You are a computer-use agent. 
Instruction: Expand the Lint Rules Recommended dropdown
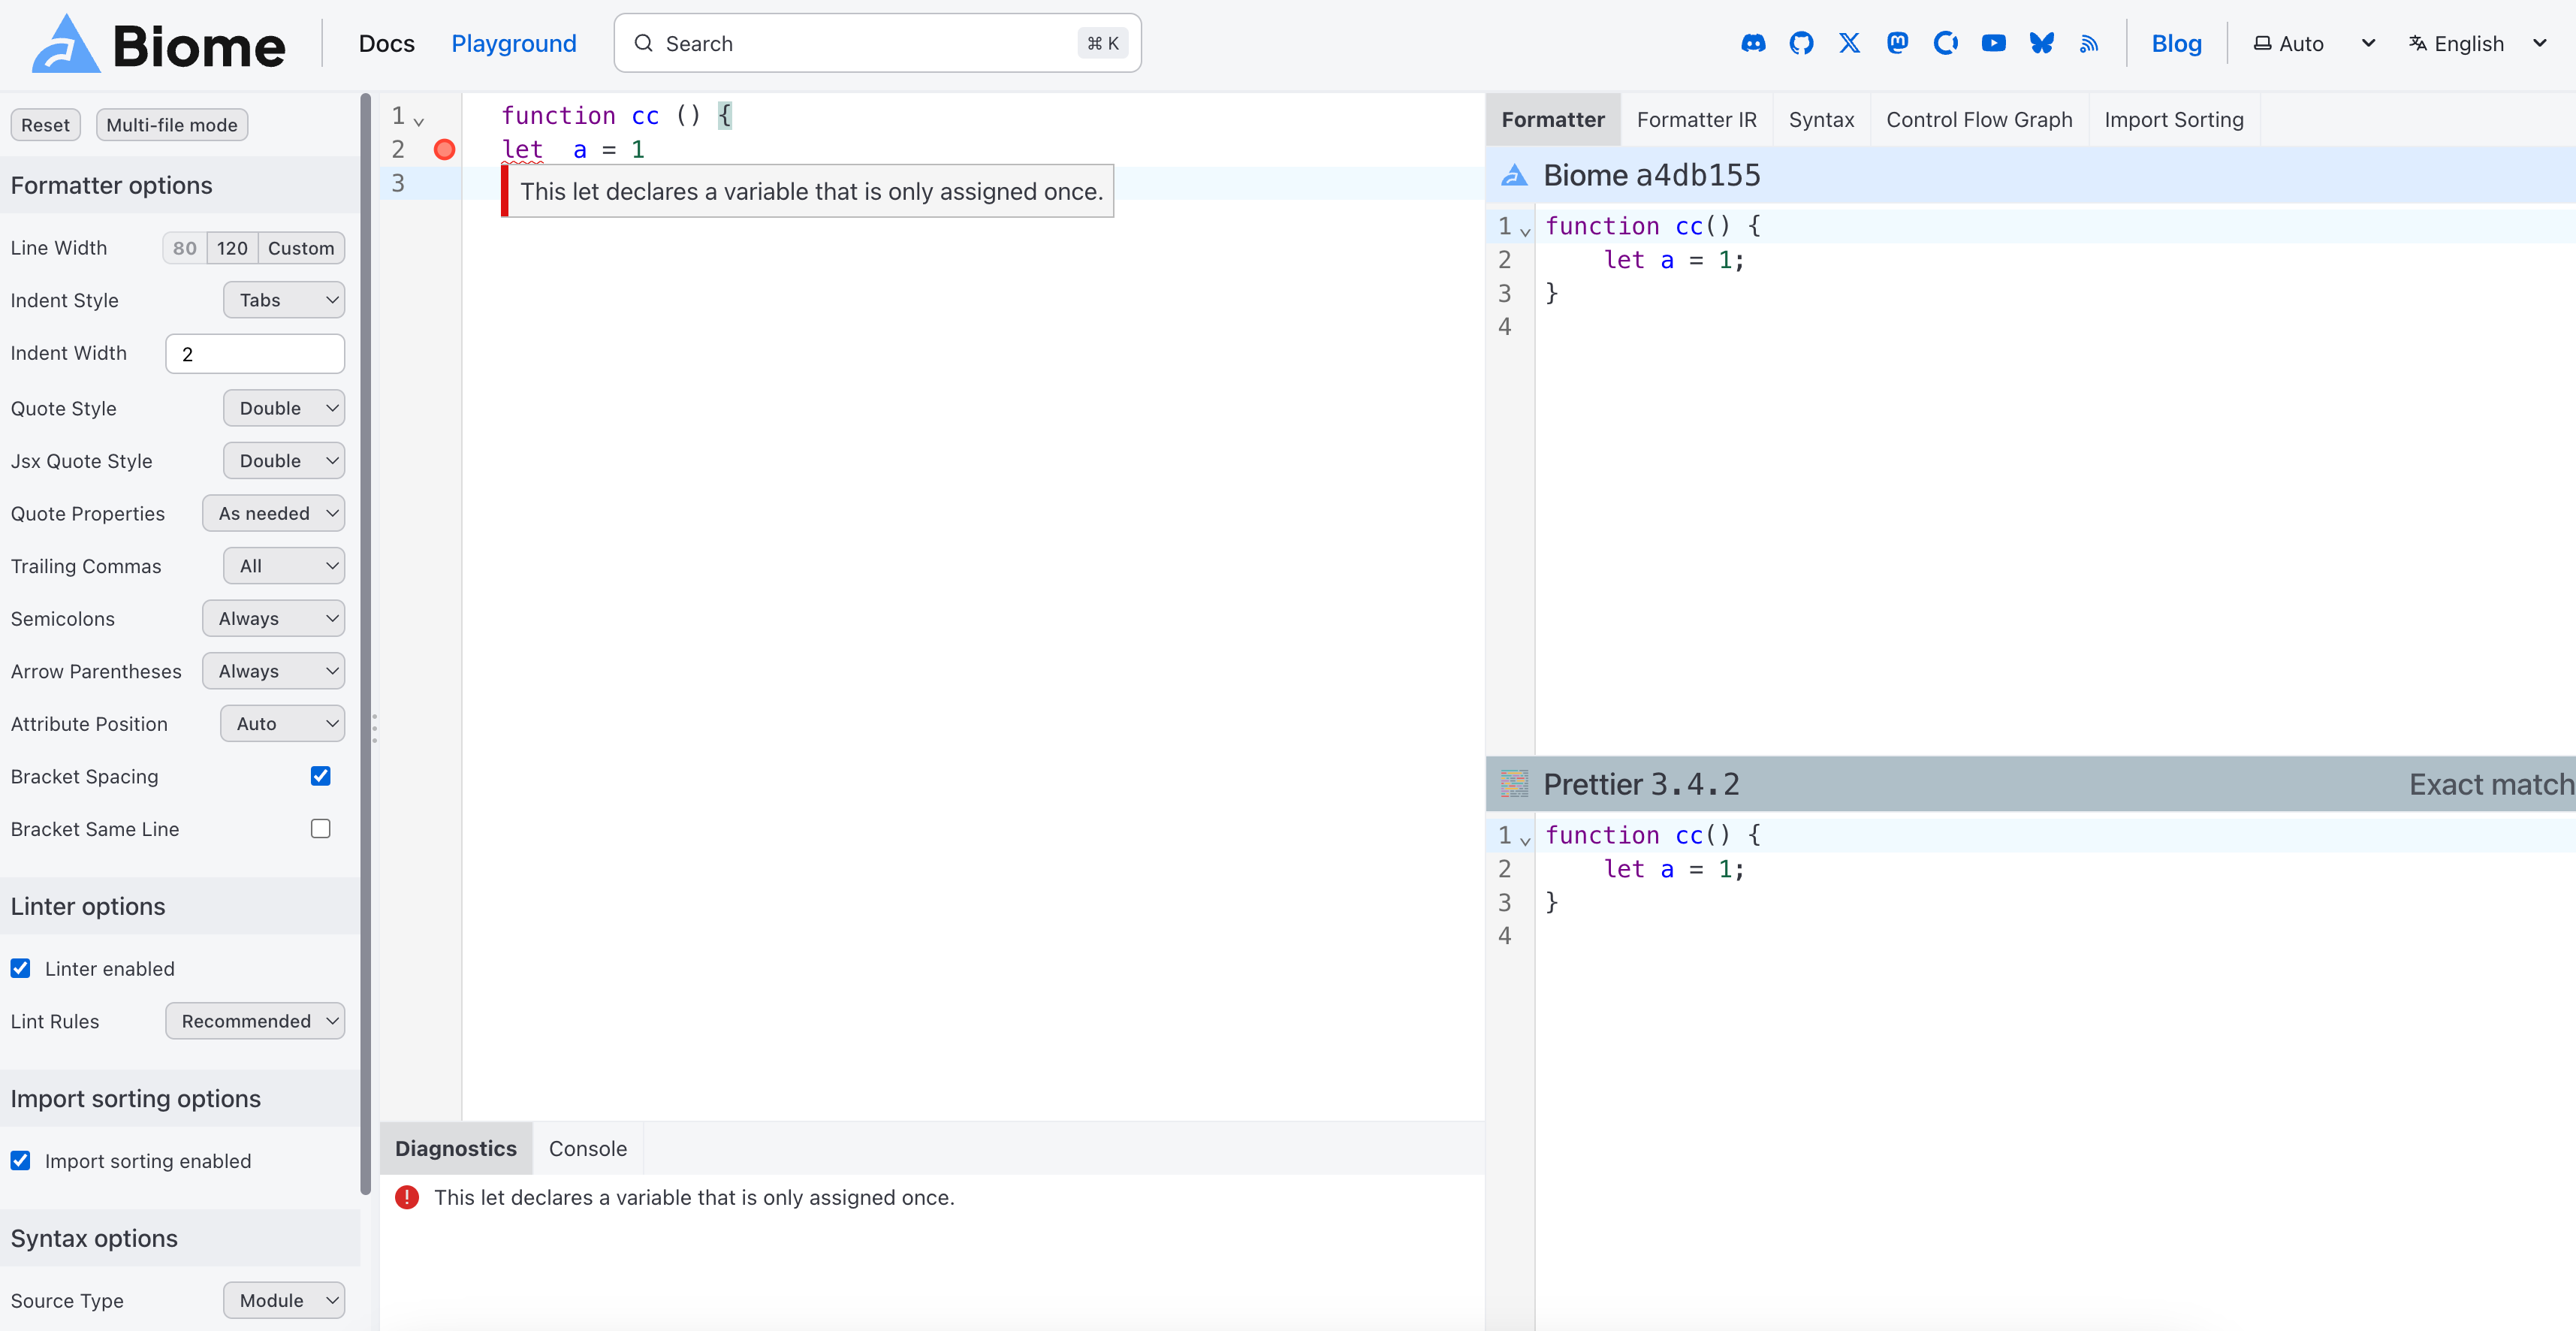tap(255, 1021)
